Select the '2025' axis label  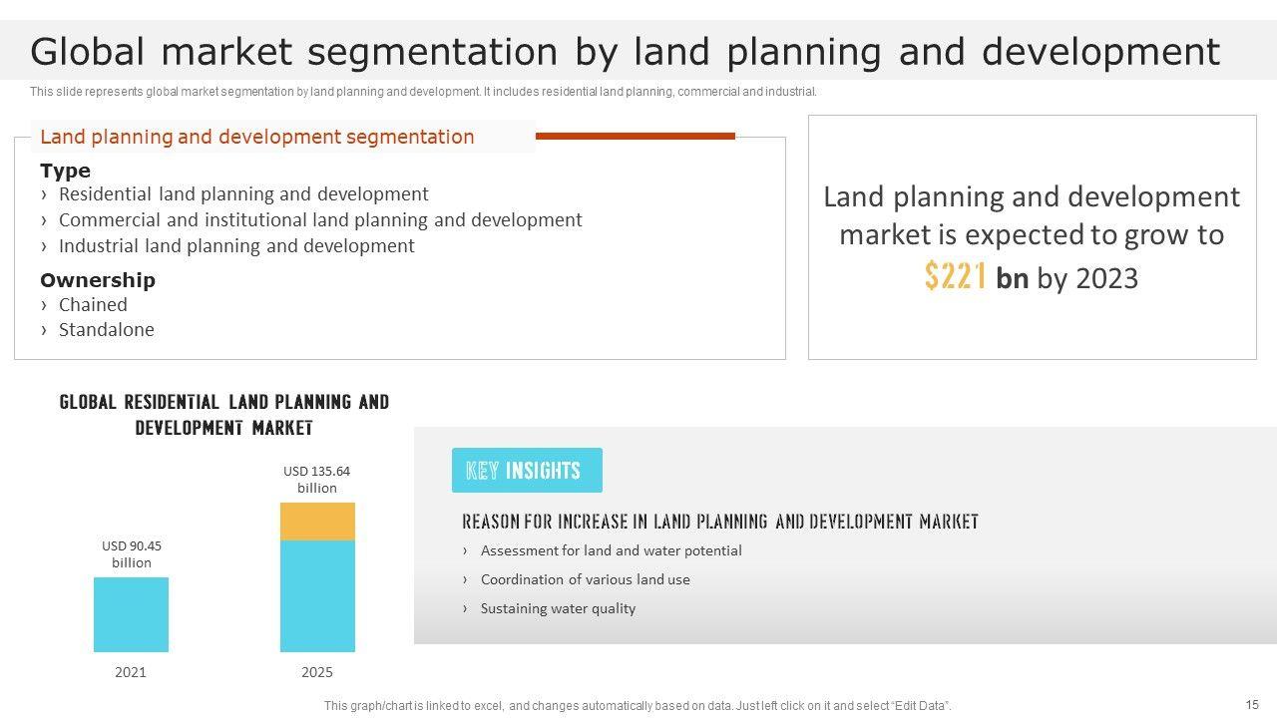point(317,672)
